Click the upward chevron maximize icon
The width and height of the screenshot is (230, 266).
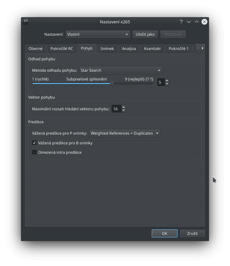(x=196, y=22)
